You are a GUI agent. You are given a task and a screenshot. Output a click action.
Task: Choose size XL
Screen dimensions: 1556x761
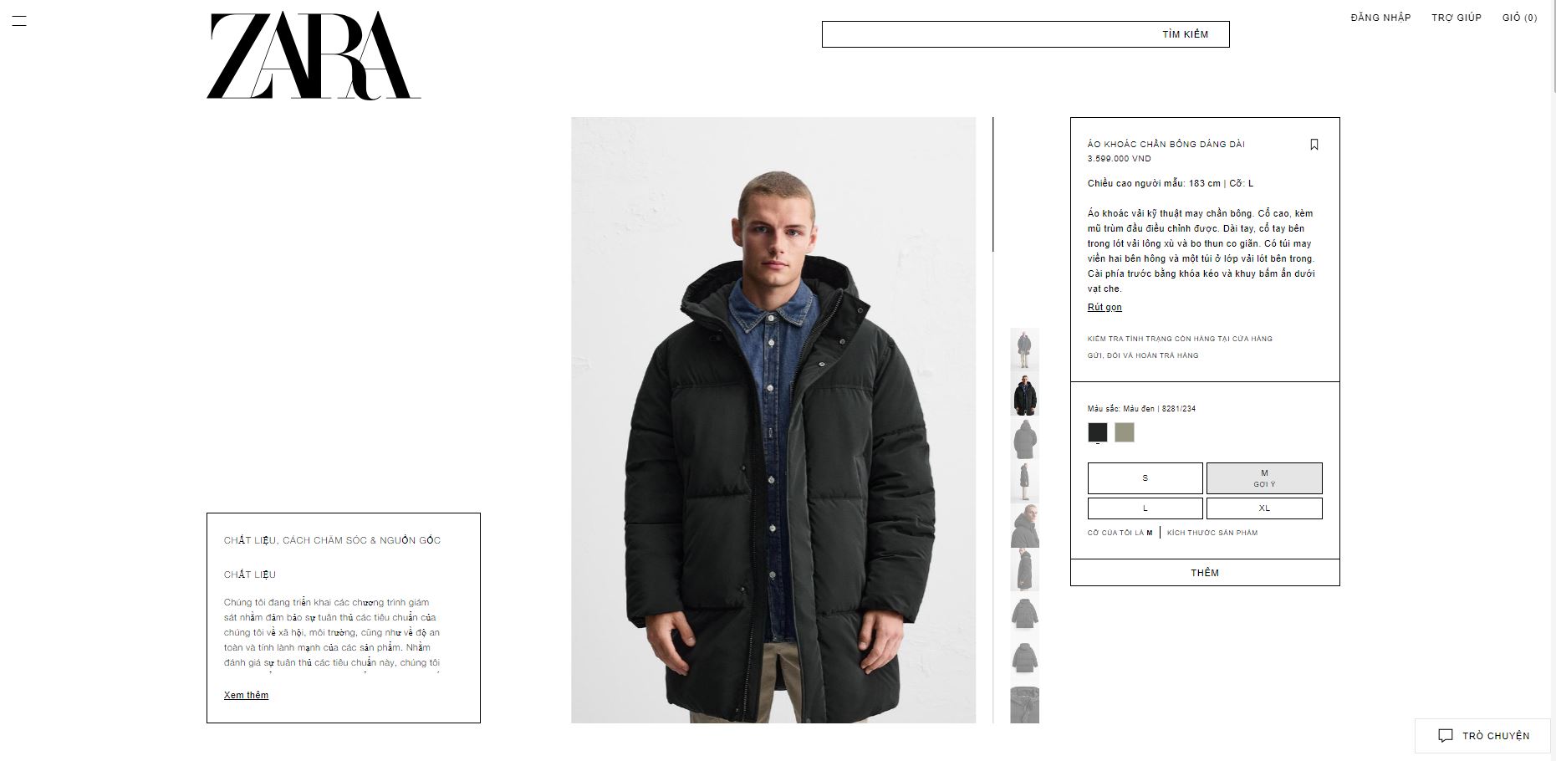[1264, 508]
